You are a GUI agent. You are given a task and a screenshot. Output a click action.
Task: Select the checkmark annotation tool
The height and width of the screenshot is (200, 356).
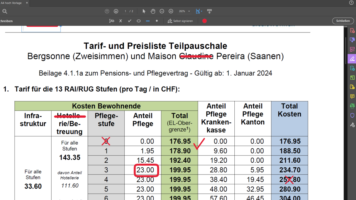point(129,21)
